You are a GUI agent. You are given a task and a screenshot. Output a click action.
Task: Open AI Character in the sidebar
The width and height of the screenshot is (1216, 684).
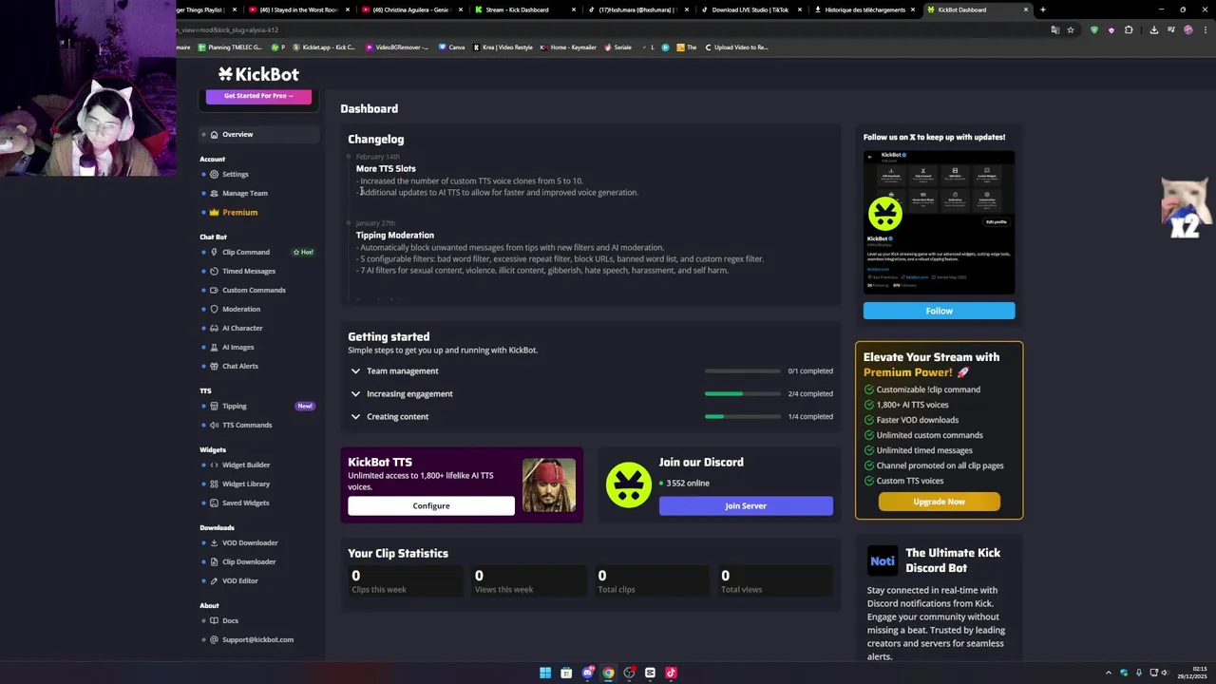pos(241,328)
